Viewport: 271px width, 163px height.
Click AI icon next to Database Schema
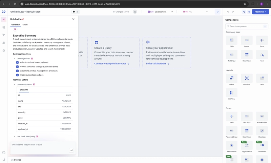(34, 84)
